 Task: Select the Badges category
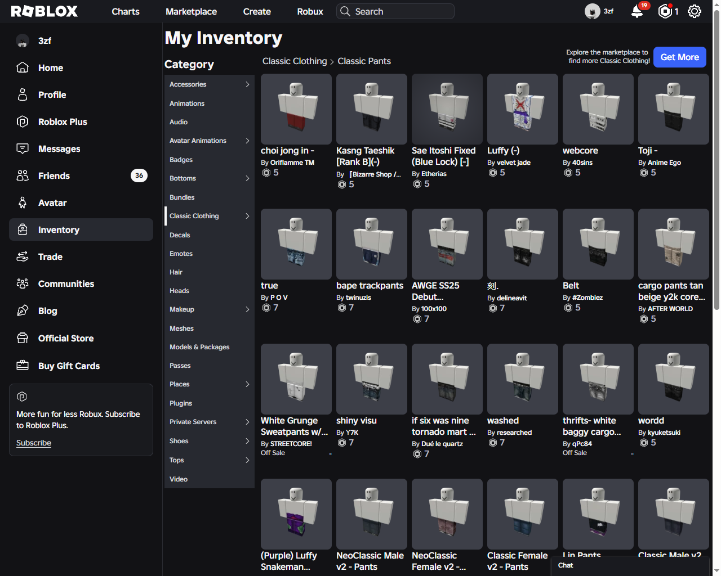coord(210,160)
